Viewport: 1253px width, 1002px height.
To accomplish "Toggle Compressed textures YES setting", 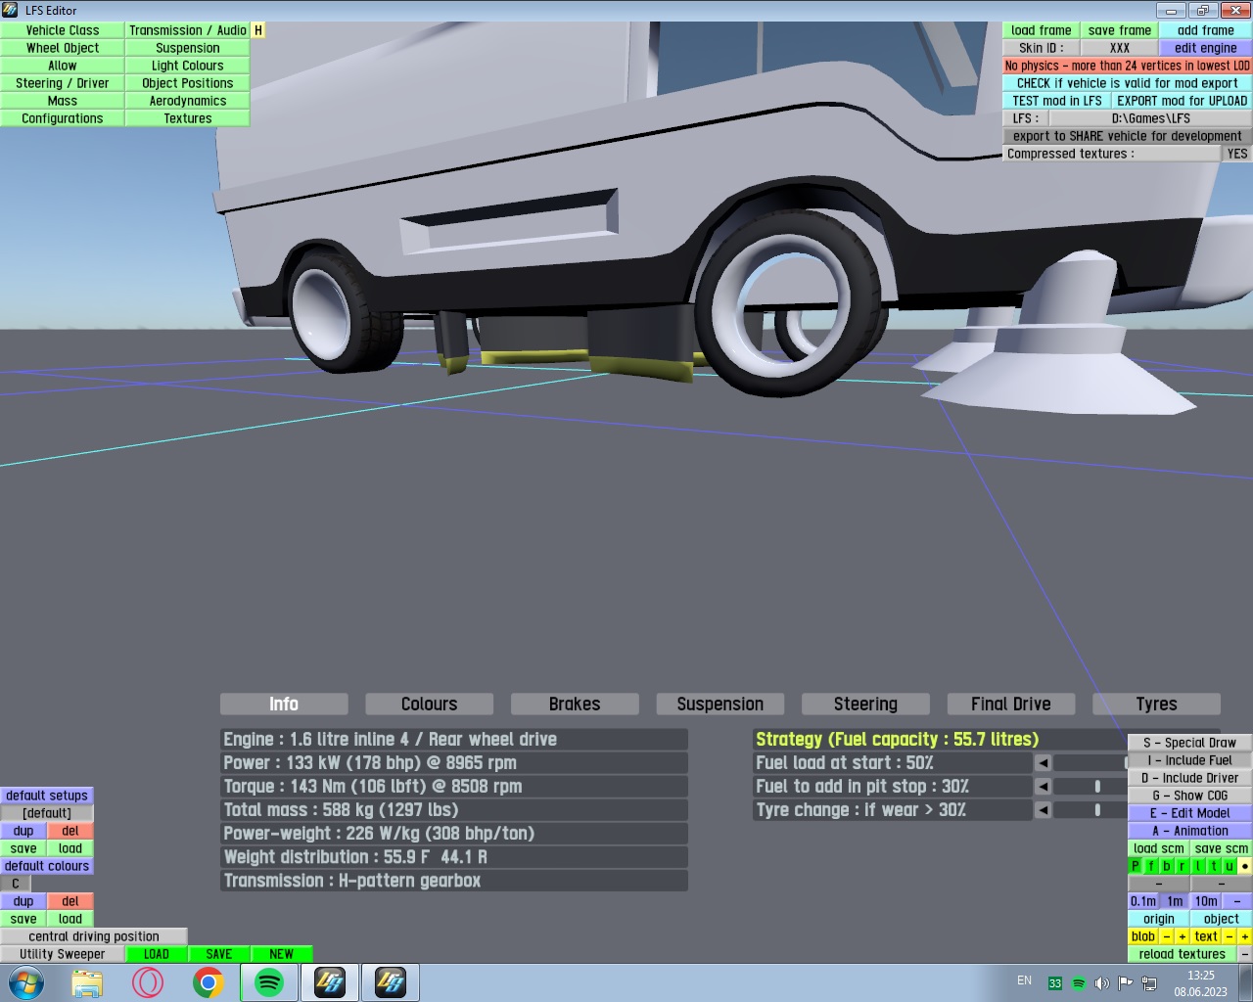I will click(1237, 154).
